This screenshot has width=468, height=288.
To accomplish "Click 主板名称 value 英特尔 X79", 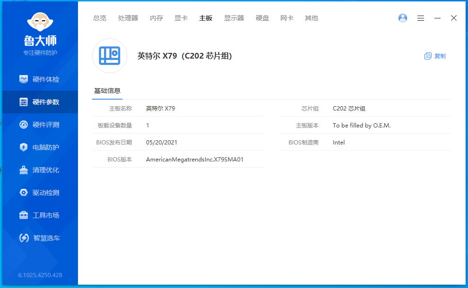I will (161, 109).
